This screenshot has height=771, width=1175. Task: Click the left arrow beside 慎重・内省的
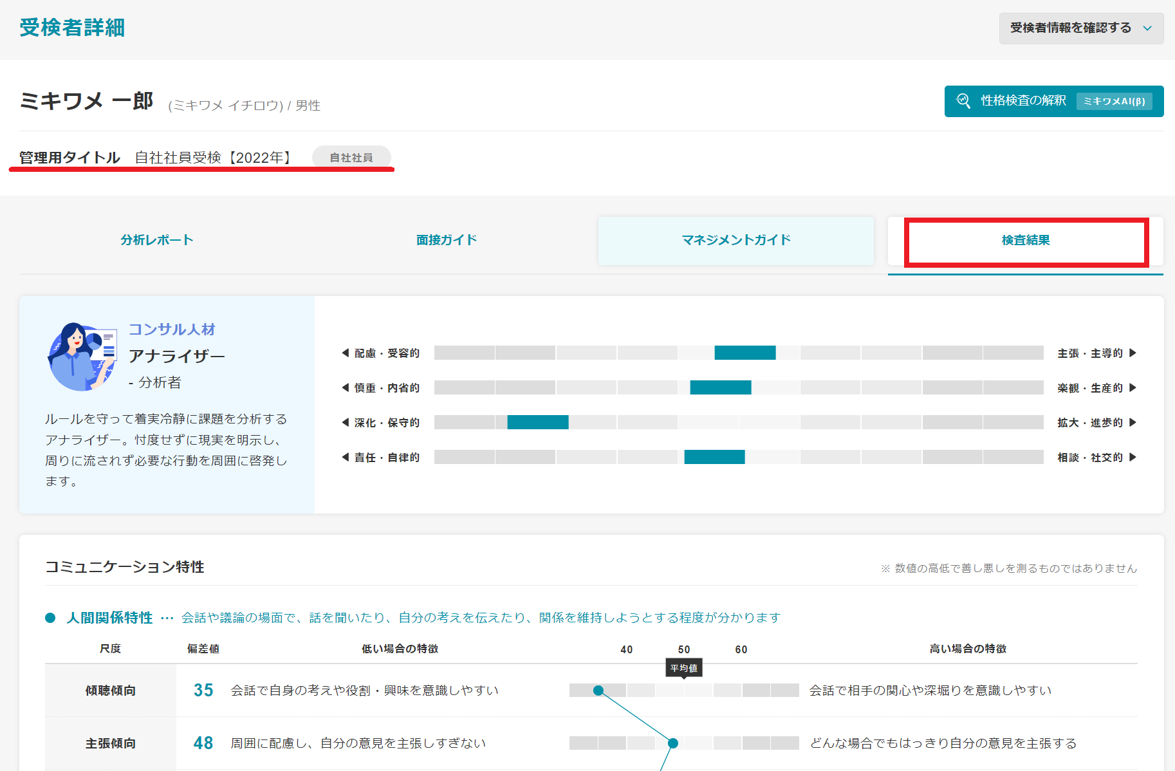[x=346, y=387]
